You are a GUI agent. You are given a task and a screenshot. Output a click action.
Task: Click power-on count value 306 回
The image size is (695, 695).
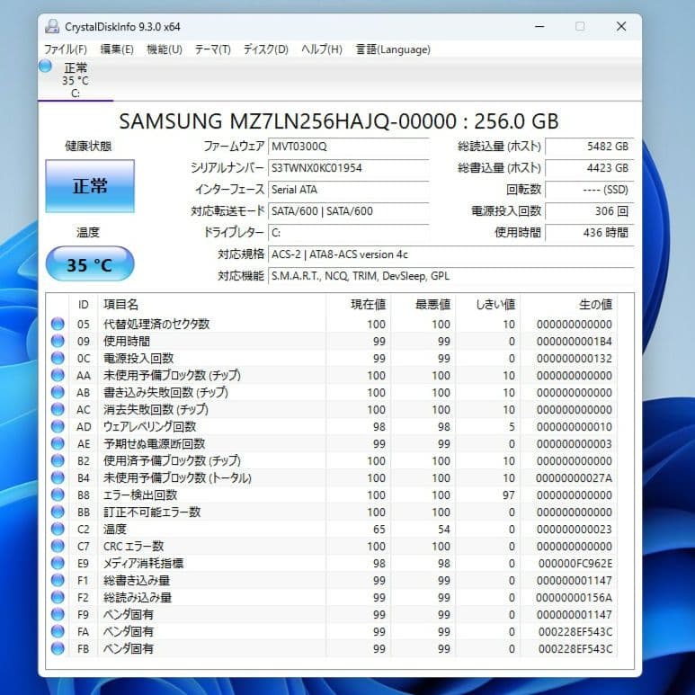point(590,211)
